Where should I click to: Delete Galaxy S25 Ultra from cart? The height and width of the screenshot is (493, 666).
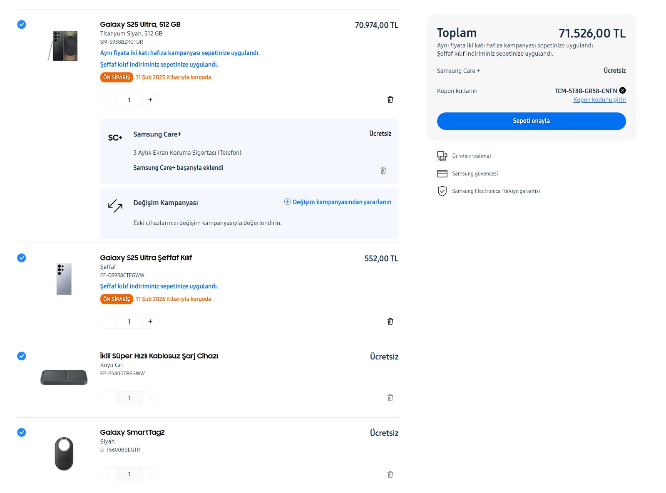(390, 100)
